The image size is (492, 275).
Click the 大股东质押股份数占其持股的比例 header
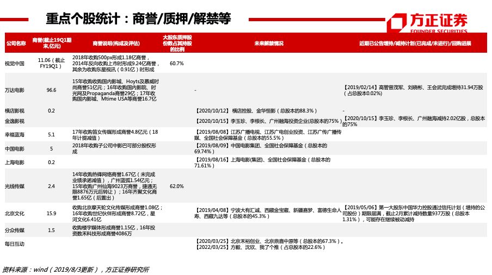pyautogui.click(x=177, y=43)
